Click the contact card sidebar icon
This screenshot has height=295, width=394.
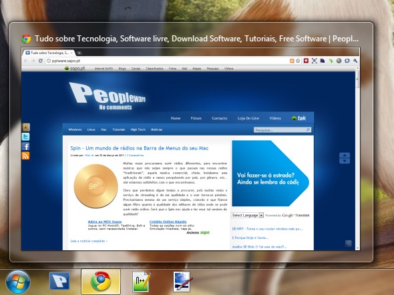click(25, 127)
